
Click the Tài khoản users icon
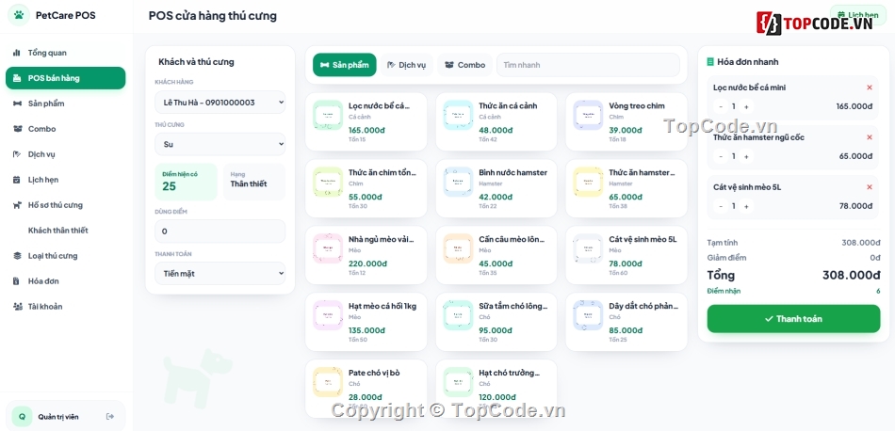click(17, 306)
